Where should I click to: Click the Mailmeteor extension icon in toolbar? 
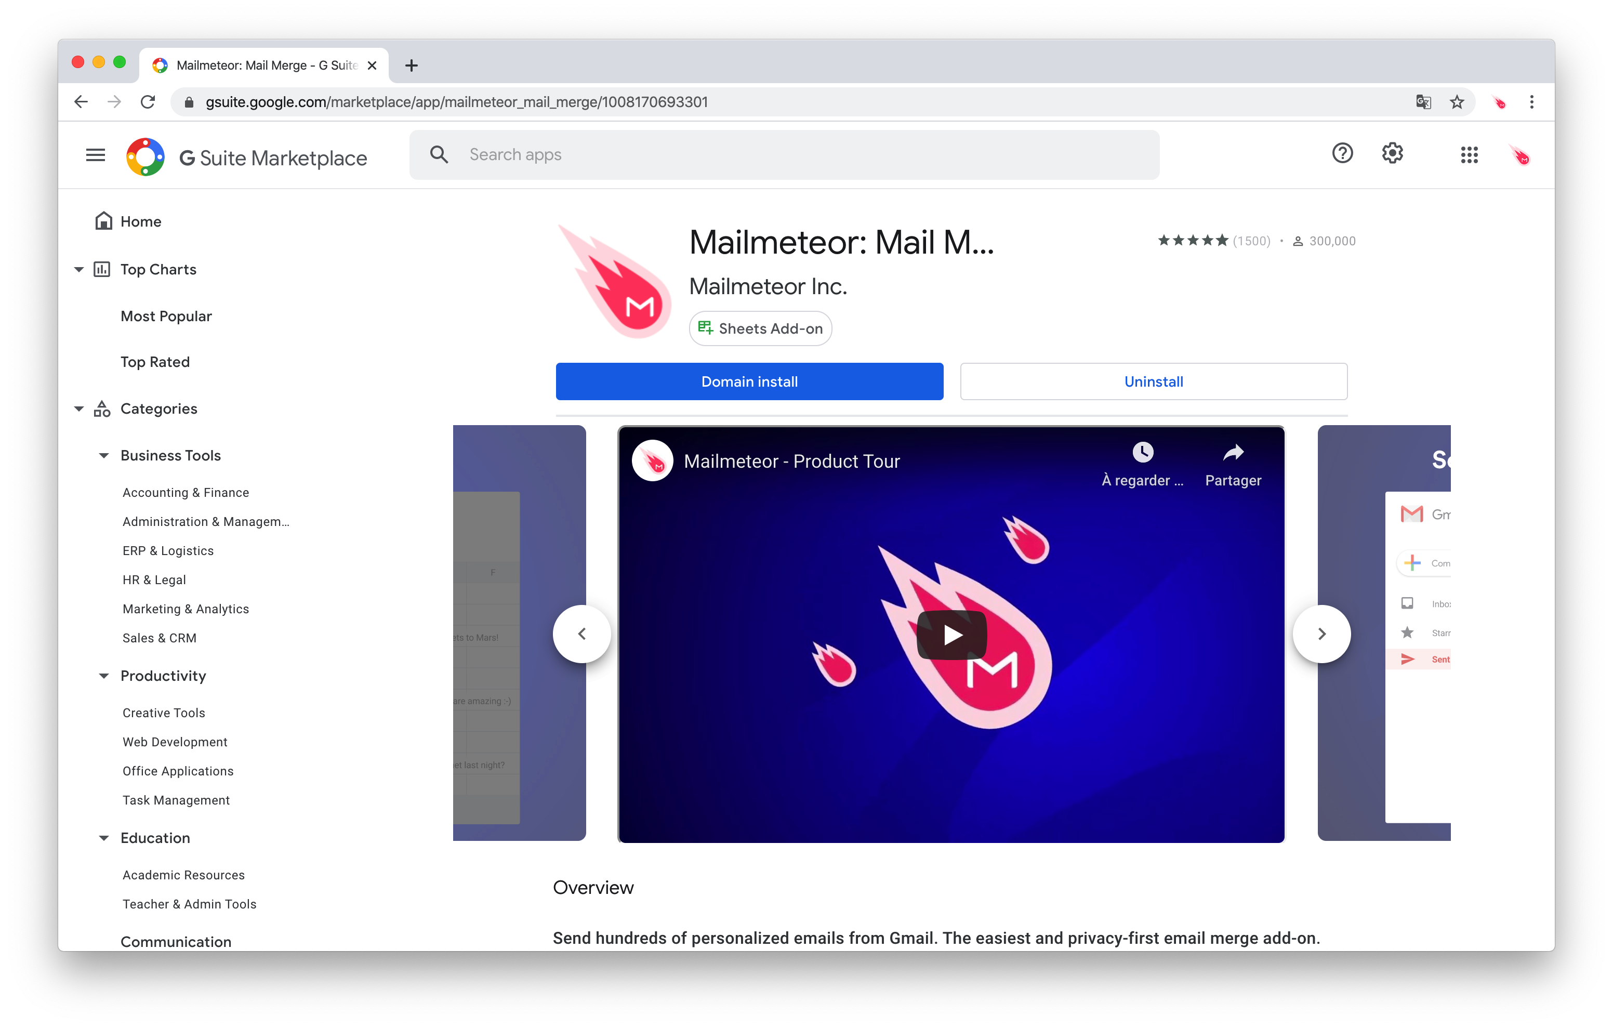click(x=1499, y=102)
